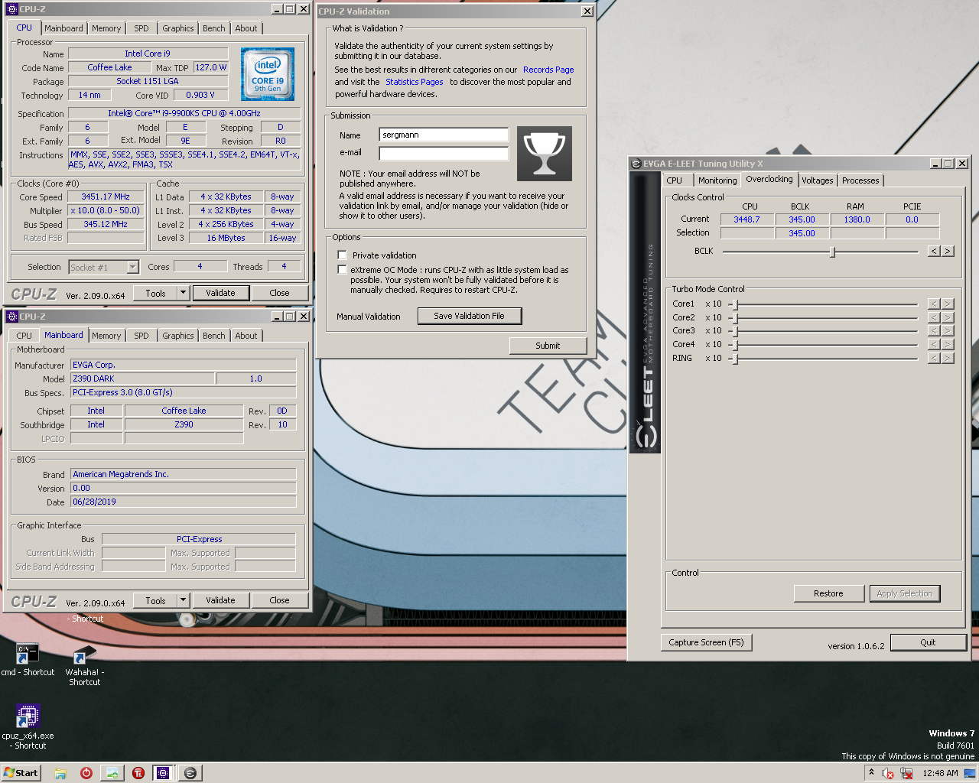This screenshot has width=979, height=783.
Task: Click Restore button in E-LEET
Action: click(828, 593)
